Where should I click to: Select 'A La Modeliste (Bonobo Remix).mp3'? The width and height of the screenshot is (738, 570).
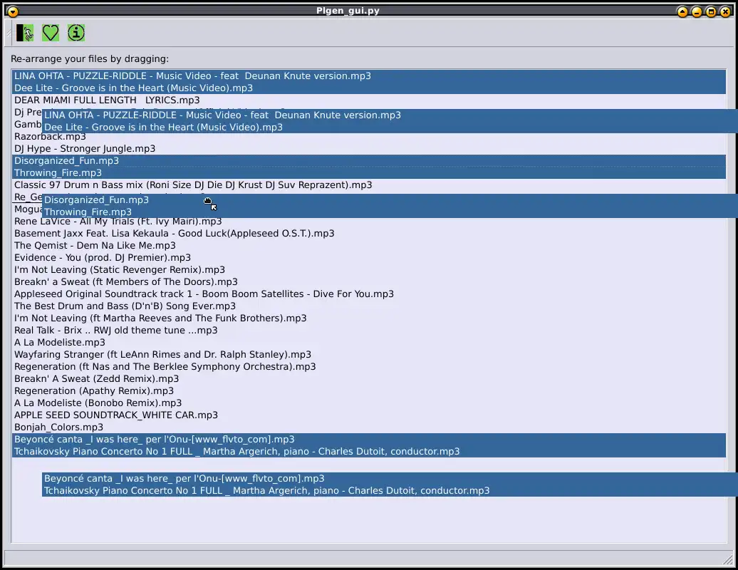click(x=369, y=403)
